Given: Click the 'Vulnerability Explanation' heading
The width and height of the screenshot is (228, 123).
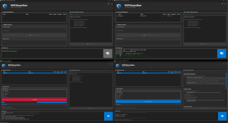Looking at the screenshot, I should [x=190, y=74].
